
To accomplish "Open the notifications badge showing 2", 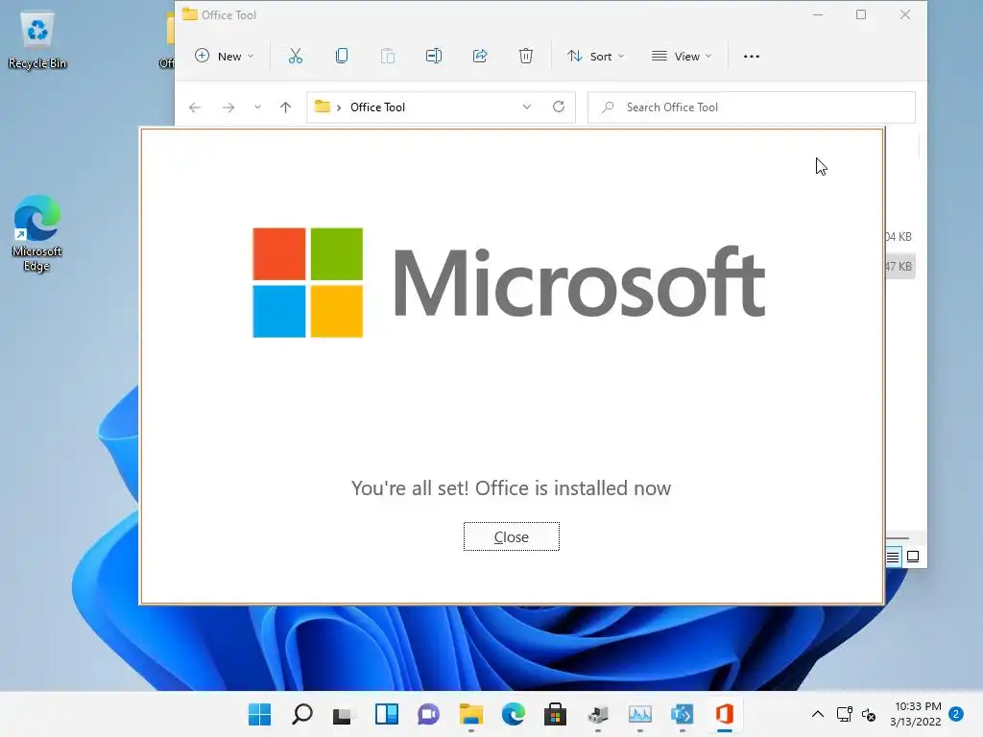I will click(956, 714).
